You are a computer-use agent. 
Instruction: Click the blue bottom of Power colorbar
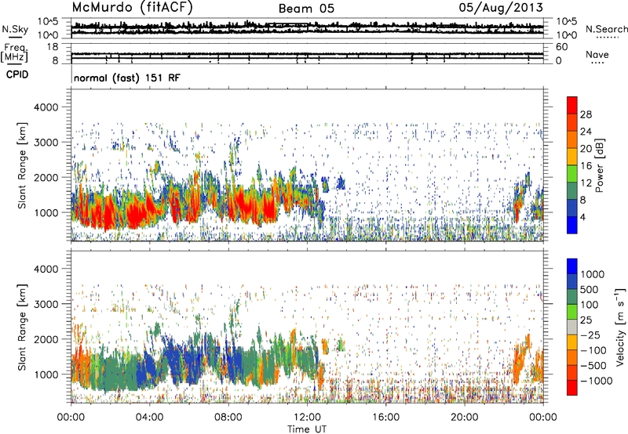coord(572,225)
